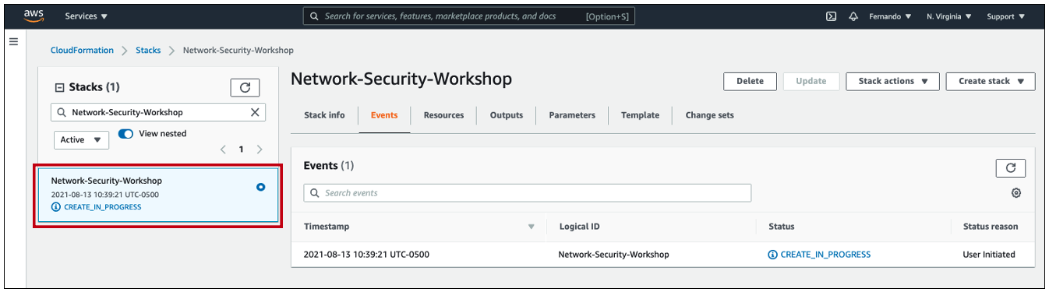Refresh the Stacks list
Image resolution: width=1049 pixels, height=292 pixels.
tap(245, 88)
